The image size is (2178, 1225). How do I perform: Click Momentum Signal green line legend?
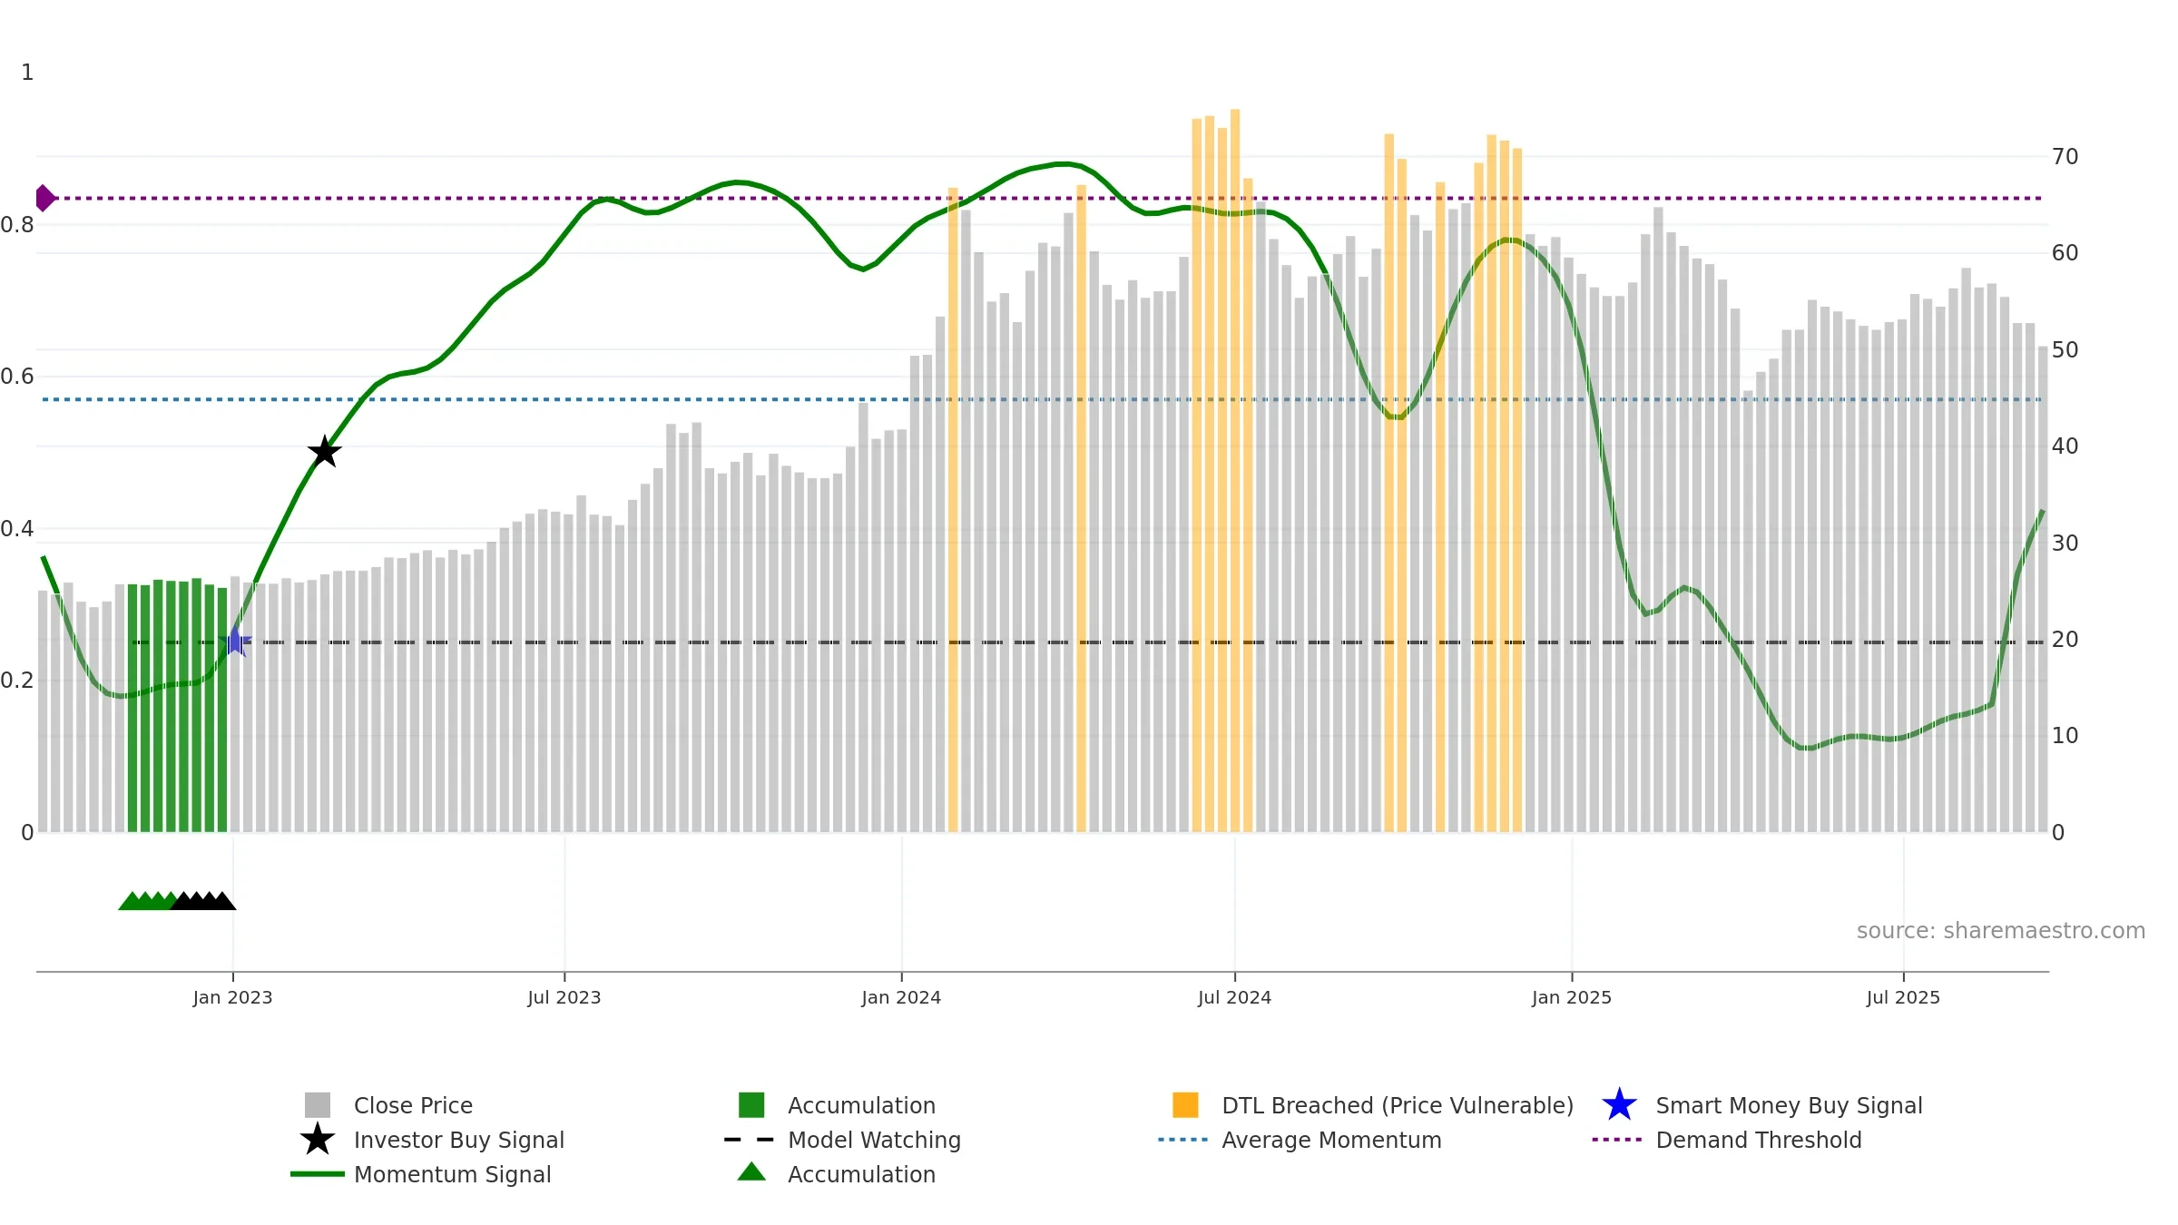coord(421,1174)
